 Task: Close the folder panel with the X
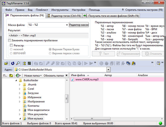point(66,75)
